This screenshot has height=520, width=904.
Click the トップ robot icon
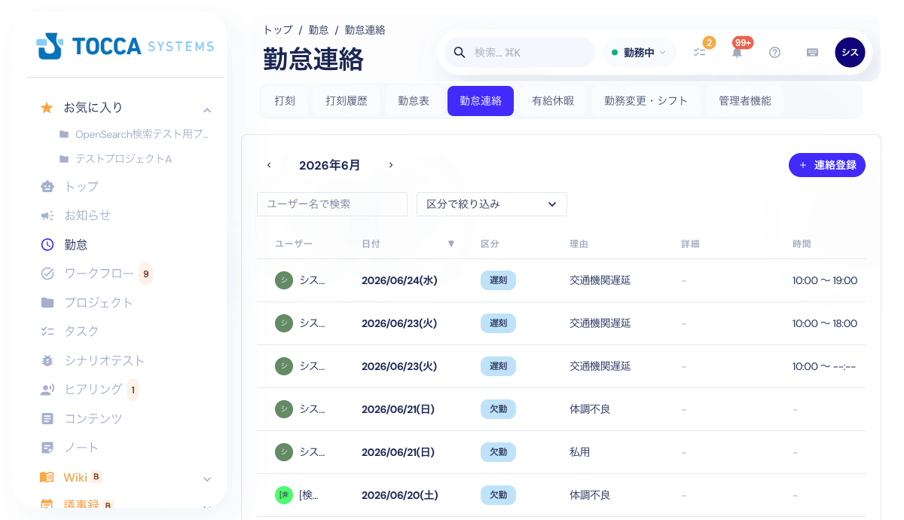pyautogui.click(x=47, y=186)
